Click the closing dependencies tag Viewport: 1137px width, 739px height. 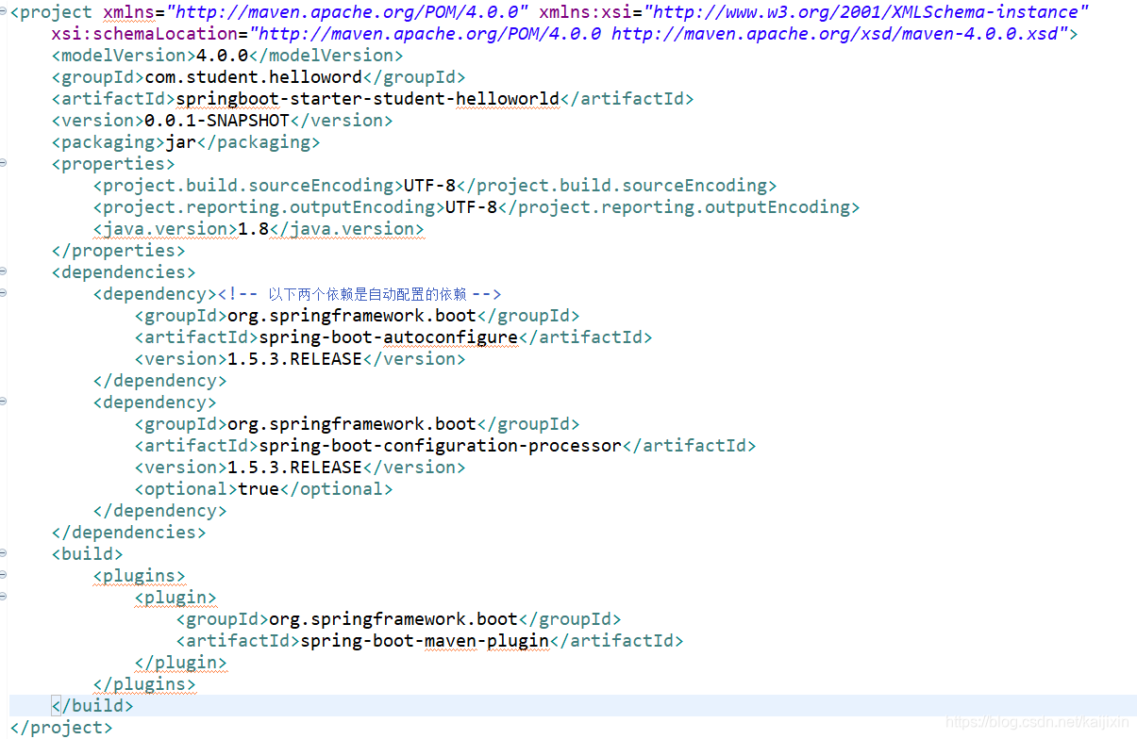(128, 533)
